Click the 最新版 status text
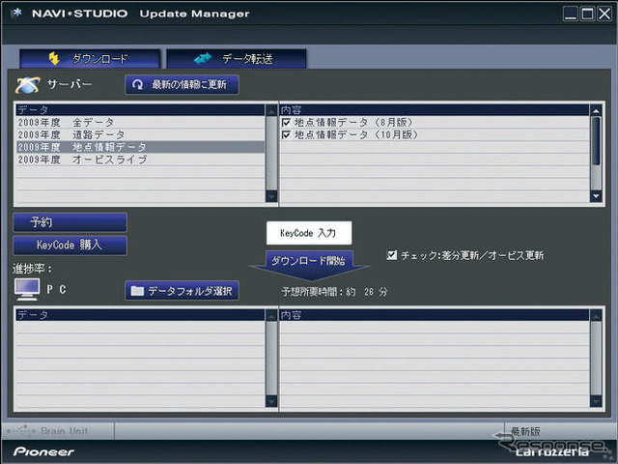This screenshot has width=618, height=464. click(x=525, y=431)
